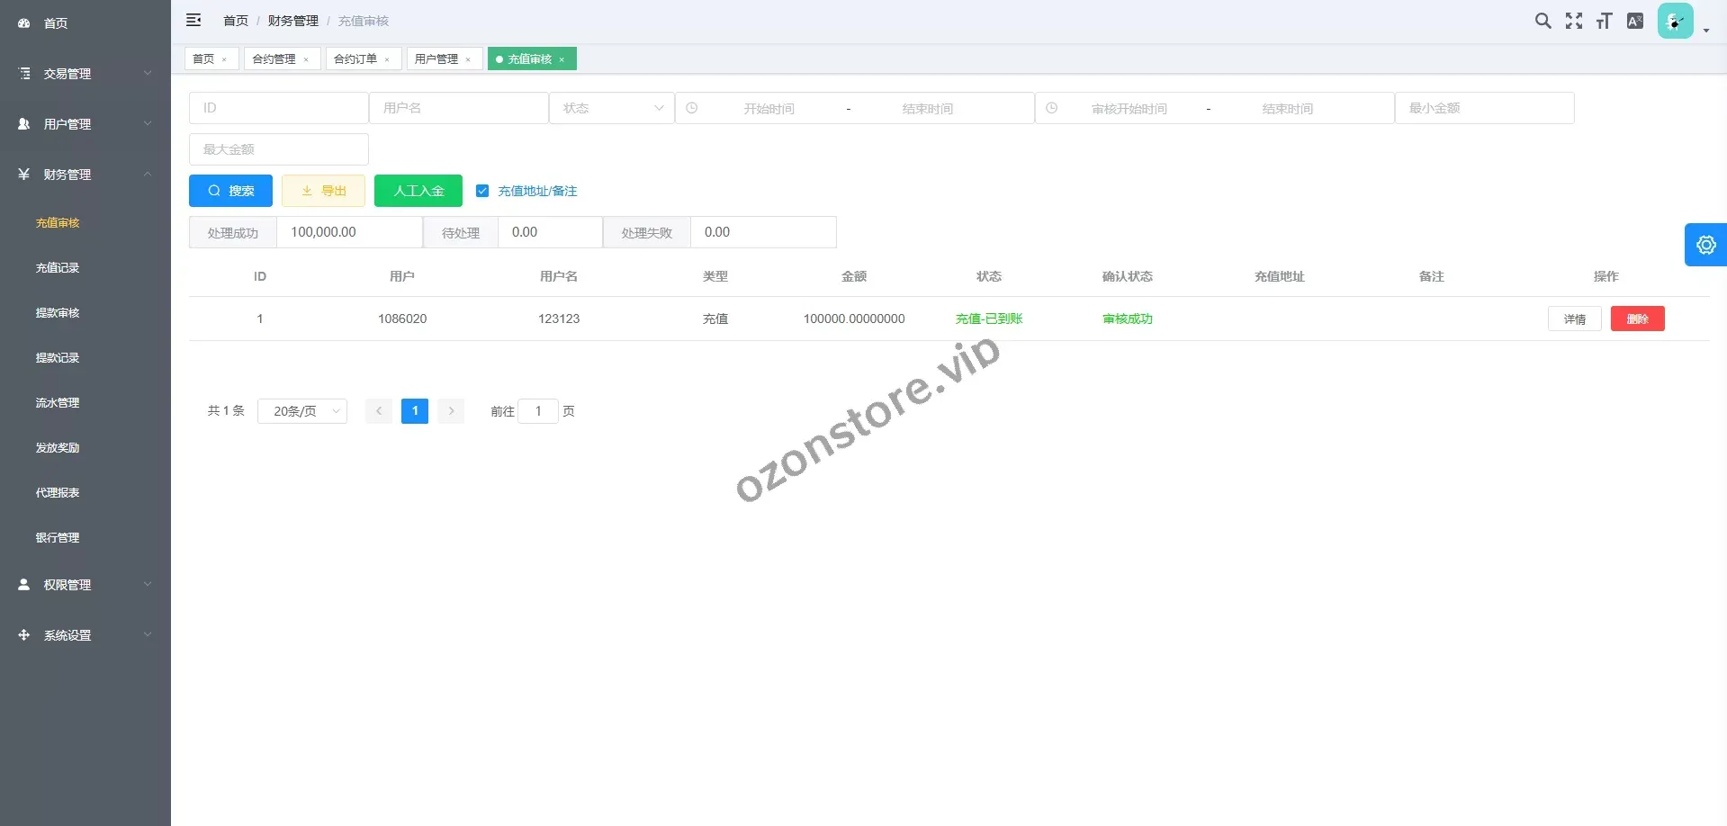The width and height of the screenshot is (1727, 826).
Task: Close the 合约管理 tab
Action: [x=306, y=59]
